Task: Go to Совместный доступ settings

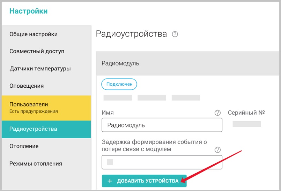Action: 37,51
